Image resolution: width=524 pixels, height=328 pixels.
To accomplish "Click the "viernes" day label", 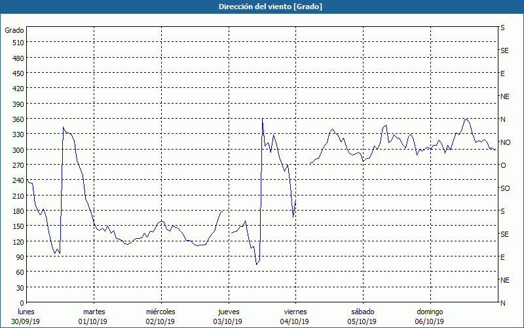I will tap(295, 312).
